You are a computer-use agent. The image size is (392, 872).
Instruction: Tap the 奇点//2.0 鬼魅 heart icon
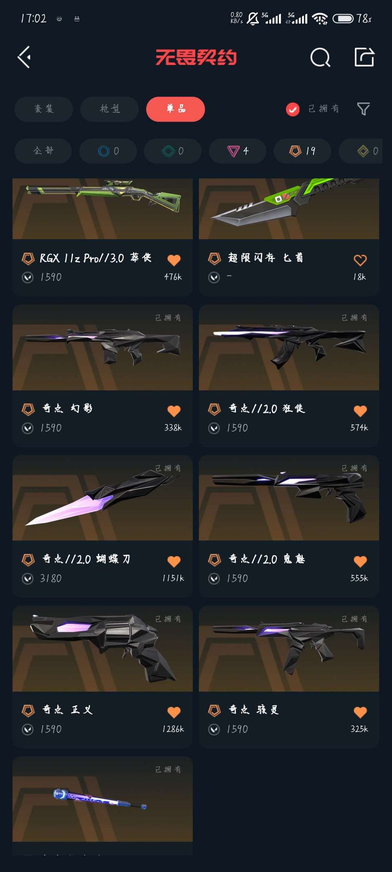360,561
